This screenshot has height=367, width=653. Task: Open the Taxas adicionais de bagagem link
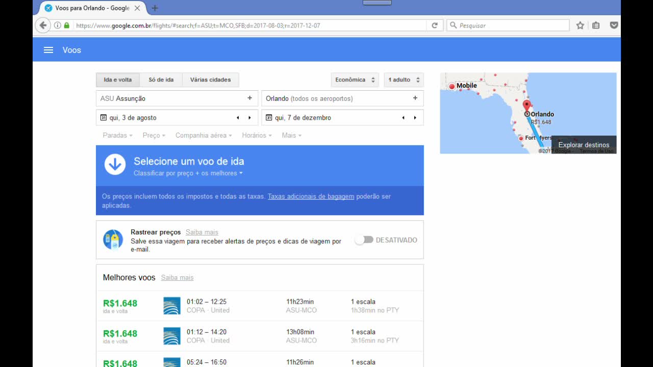pyautogui.click(x=311, y=196)
